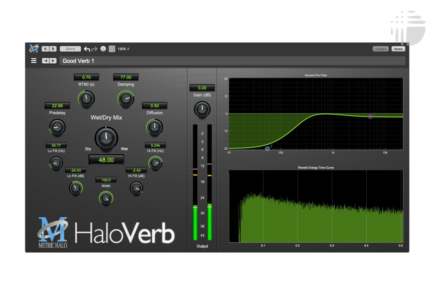The width and height of the screenshot is (438, 281).
Task: Click the Damping knob
Action: (x=126, y=98)
